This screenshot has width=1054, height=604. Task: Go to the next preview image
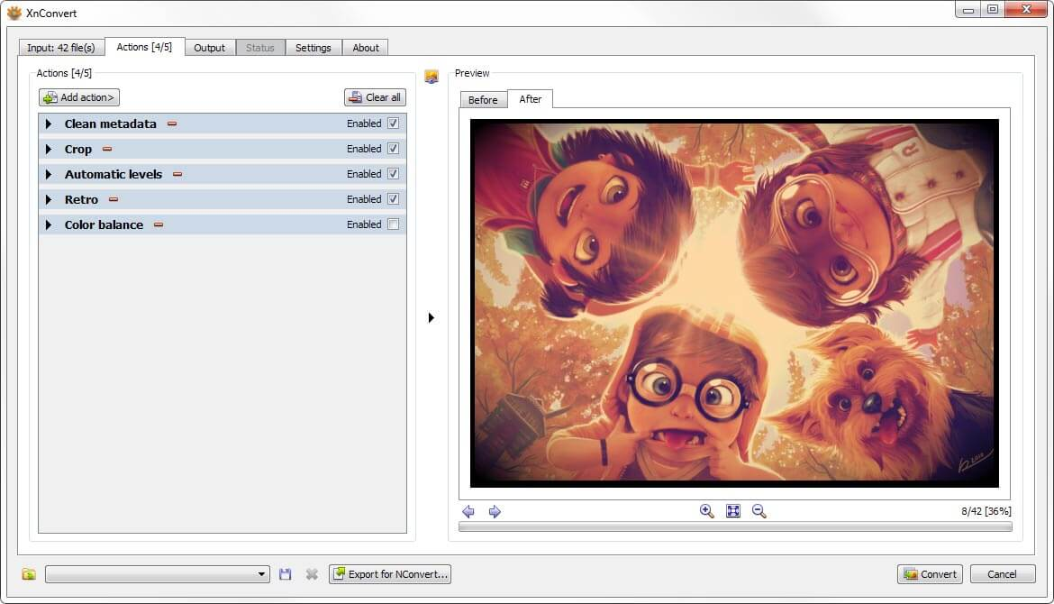point(494,511)
